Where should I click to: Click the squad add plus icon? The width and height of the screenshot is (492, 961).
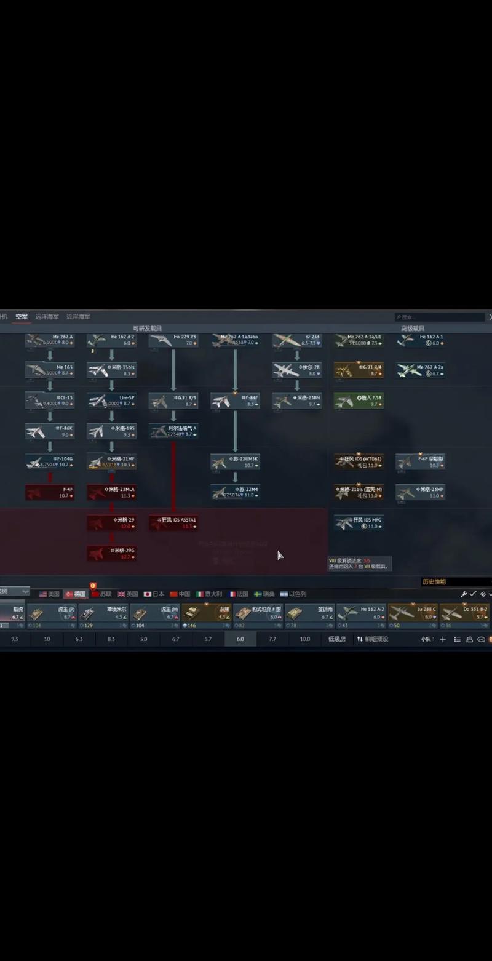pos(442,639)
